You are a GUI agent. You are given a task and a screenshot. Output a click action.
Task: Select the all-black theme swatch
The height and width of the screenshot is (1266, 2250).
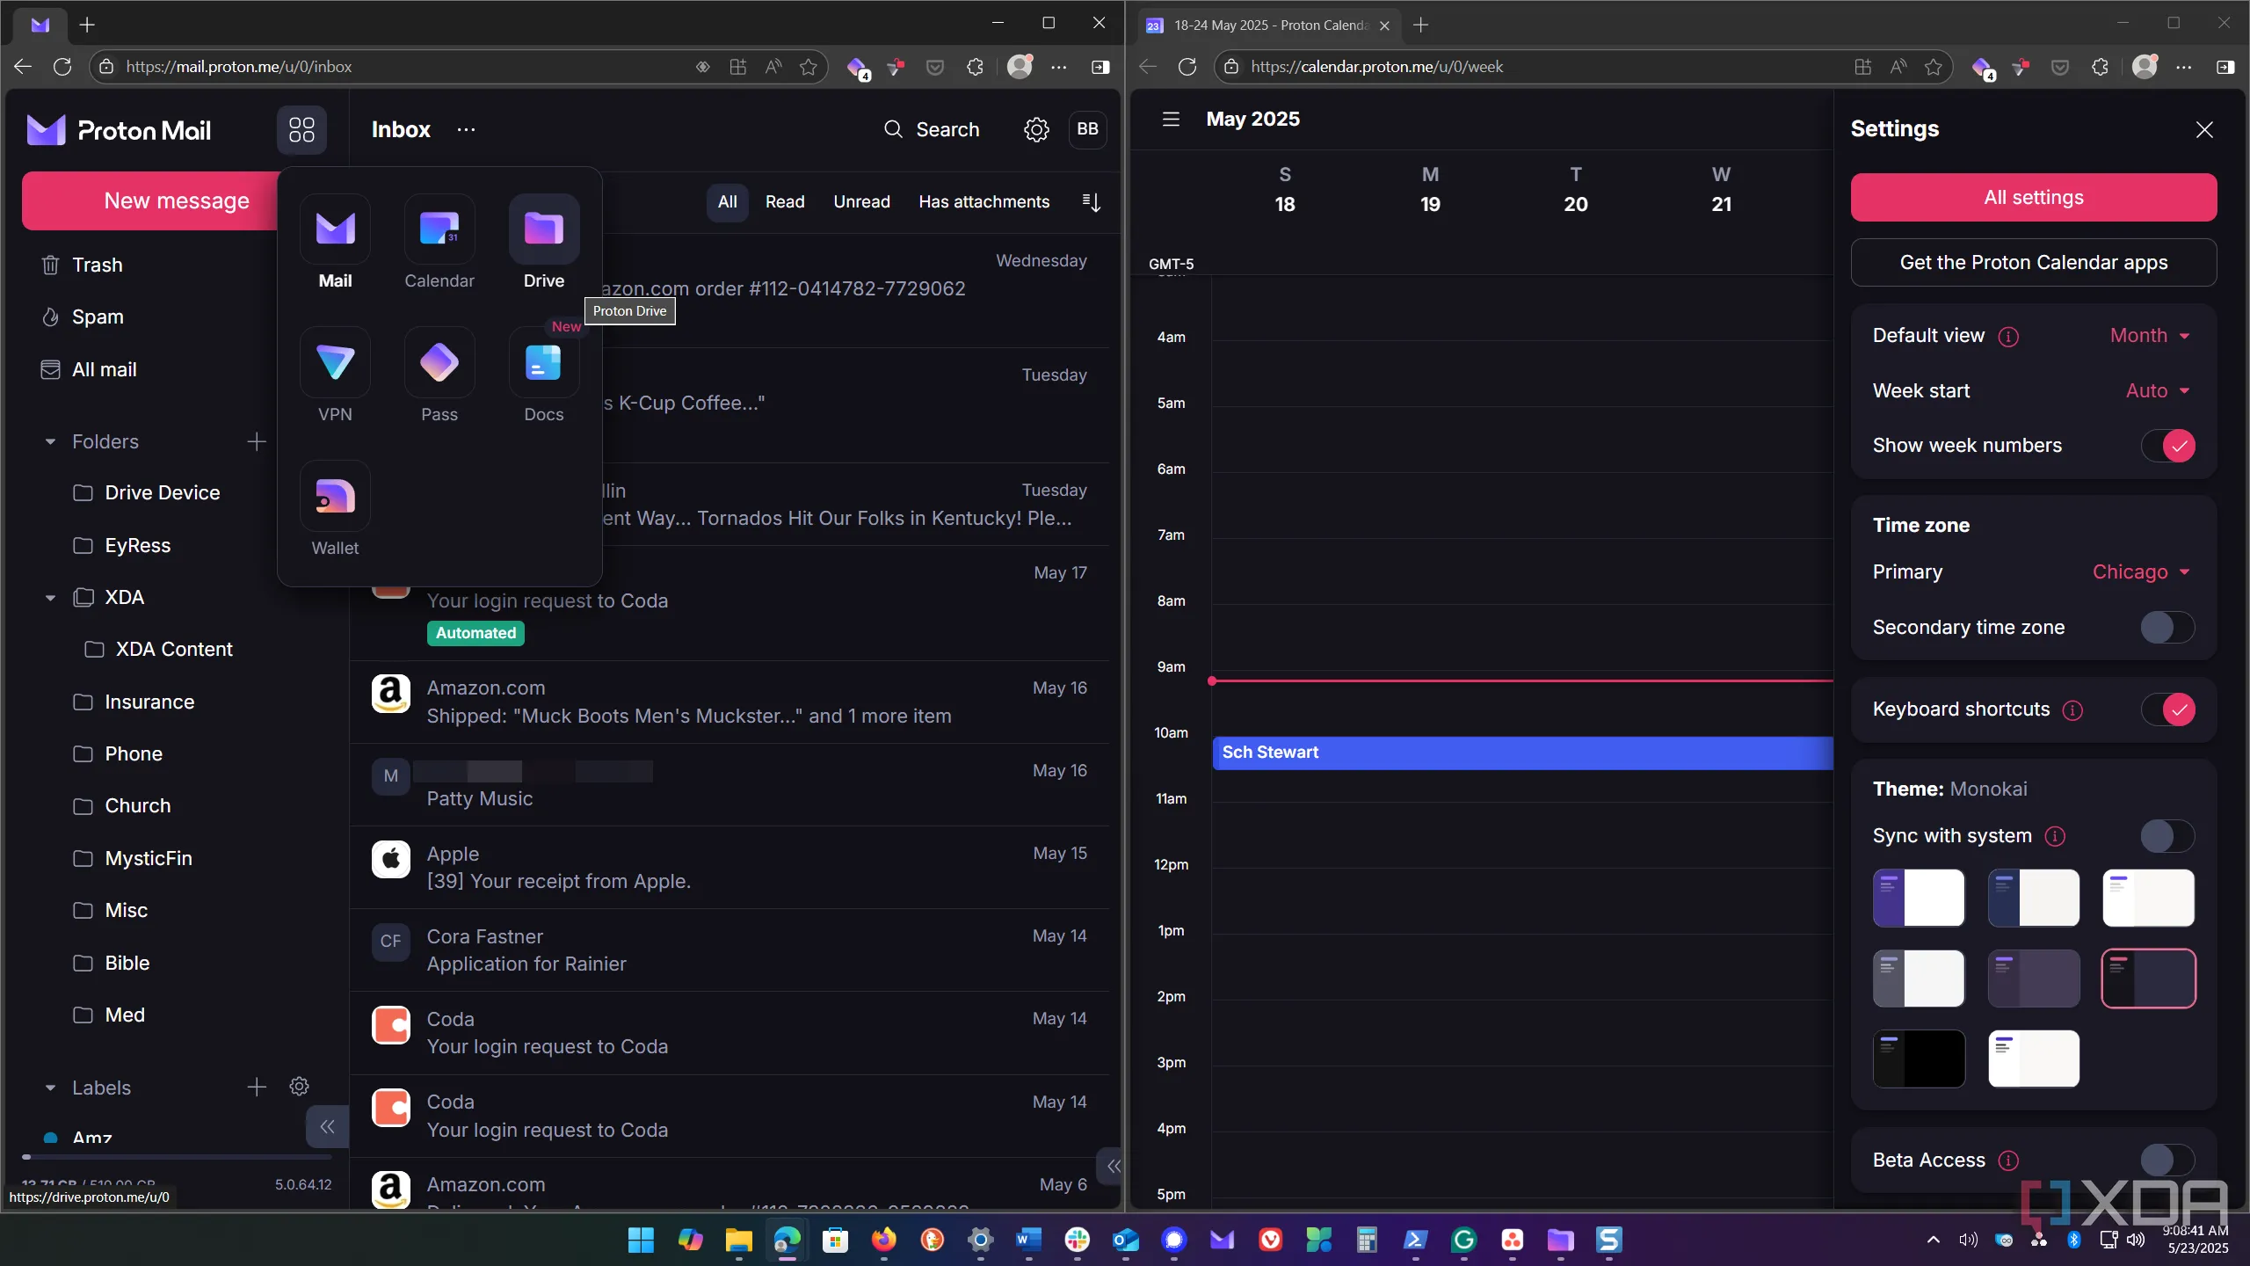point(1919,1059)
